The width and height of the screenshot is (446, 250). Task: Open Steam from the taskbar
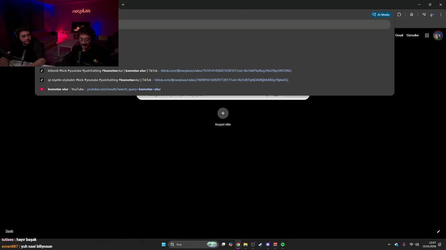(x=260, y=244)
